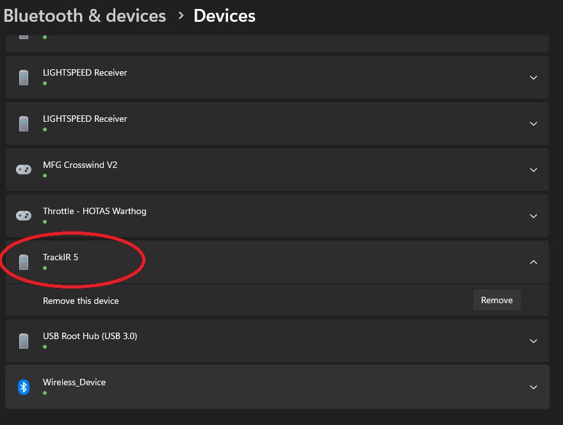Select the MFG Crosswind V2 device name
563x425 pixels.
click(x=80, y=165)
